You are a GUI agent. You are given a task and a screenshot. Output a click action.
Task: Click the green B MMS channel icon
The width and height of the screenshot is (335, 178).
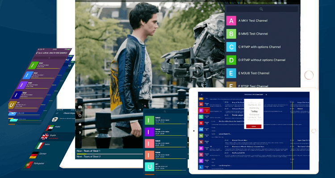(231, 34)
